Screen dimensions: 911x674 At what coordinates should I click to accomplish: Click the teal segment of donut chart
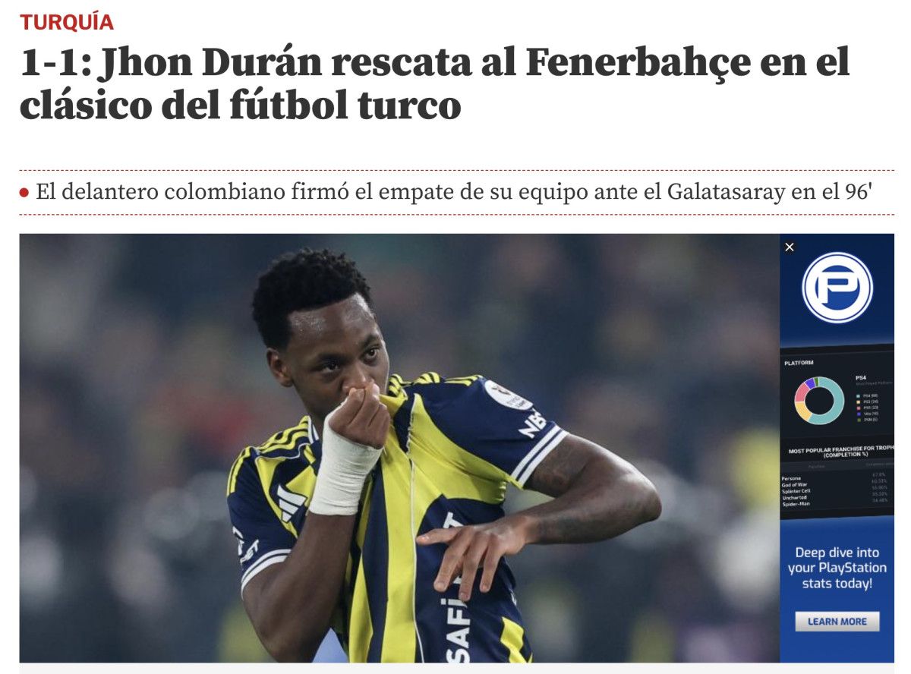[839, 400]
